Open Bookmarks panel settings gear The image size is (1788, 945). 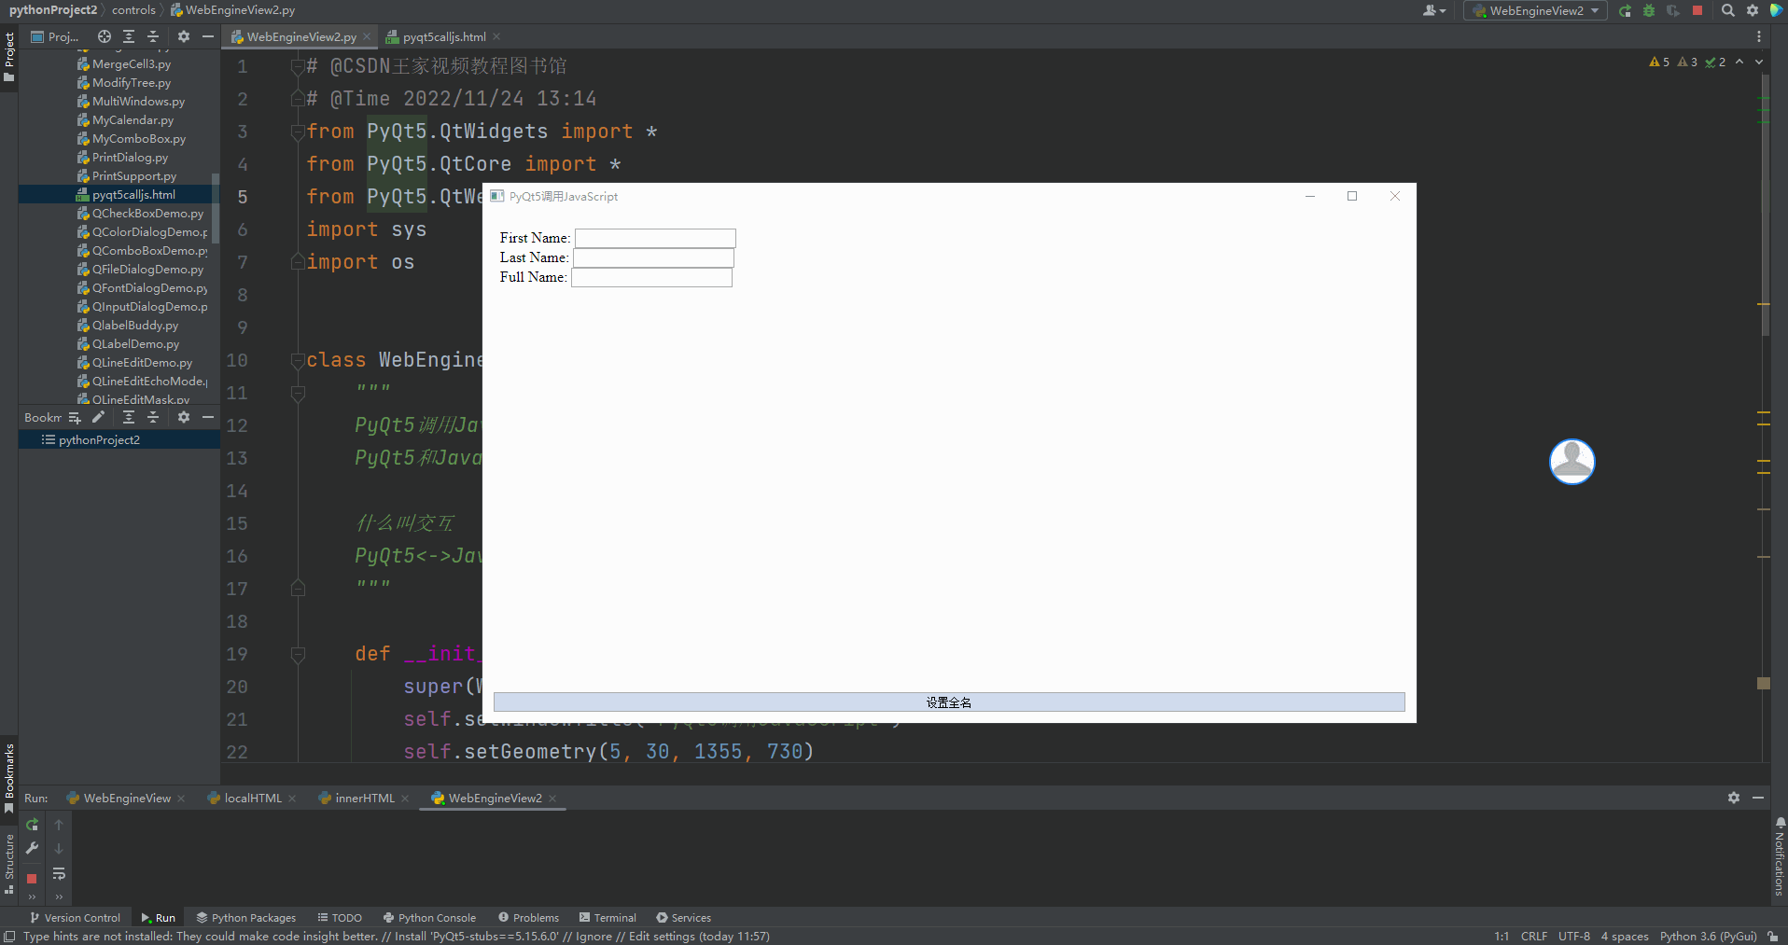[184, 417]
